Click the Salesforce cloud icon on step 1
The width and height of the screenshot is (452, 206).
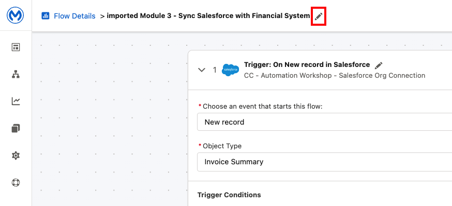coord(230,70)
